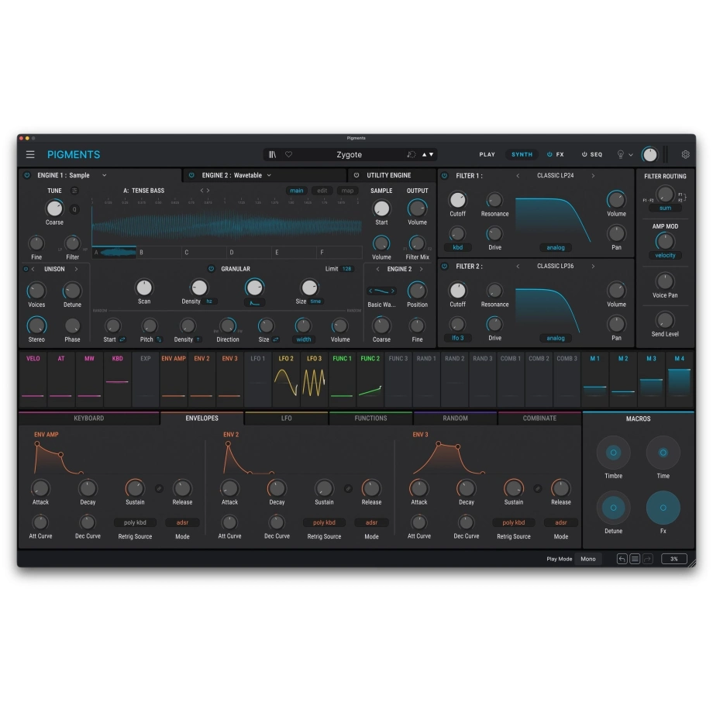
Task: Open Engine 2 Wavetable type dropdown
Action: tap(269, 175)
